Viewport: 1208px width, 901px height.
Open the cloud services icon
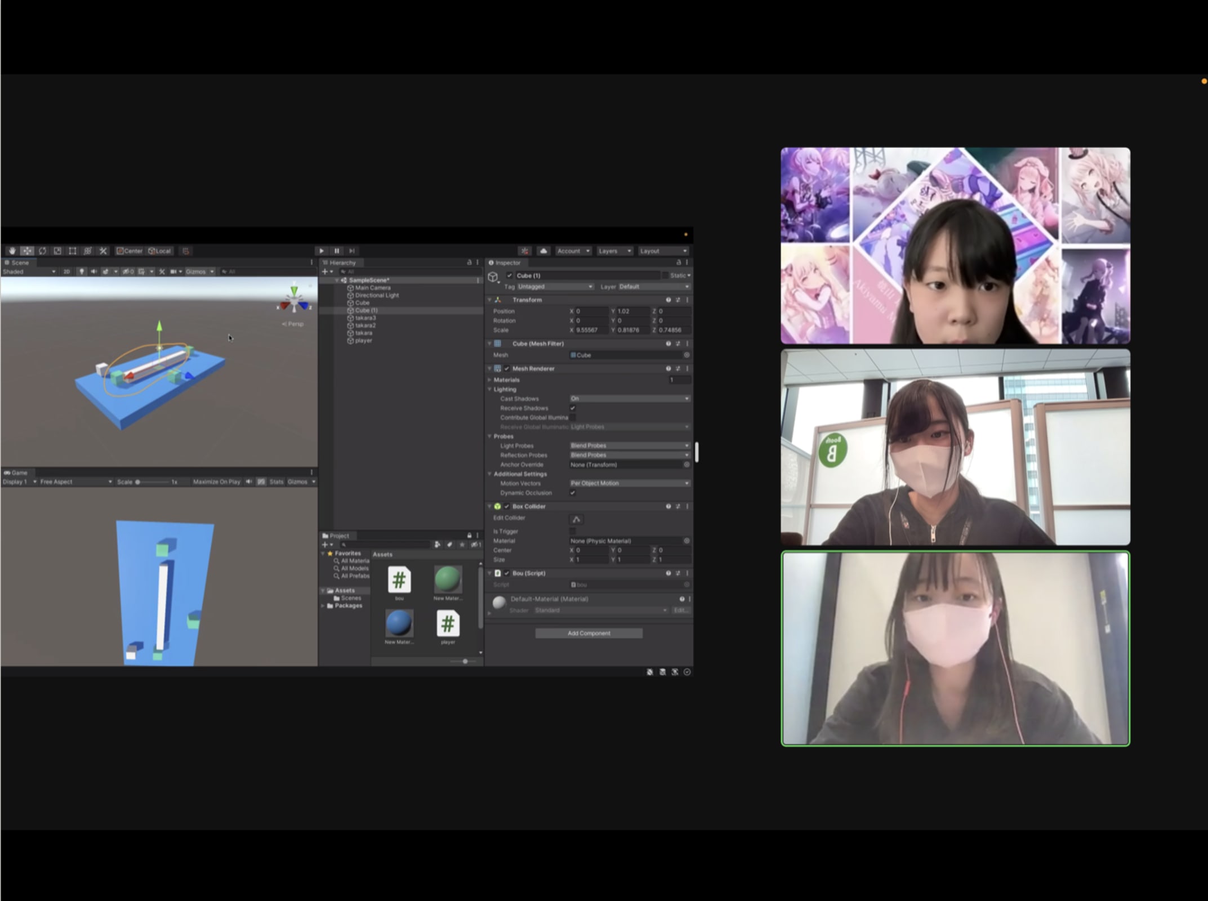[543, 251]
